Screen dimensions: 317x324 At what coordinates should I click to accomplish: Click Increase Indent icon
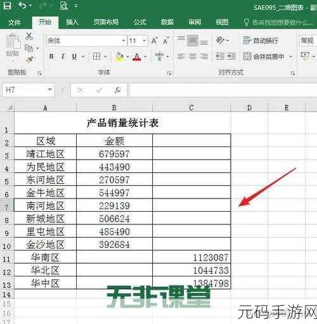pos(231,56)
